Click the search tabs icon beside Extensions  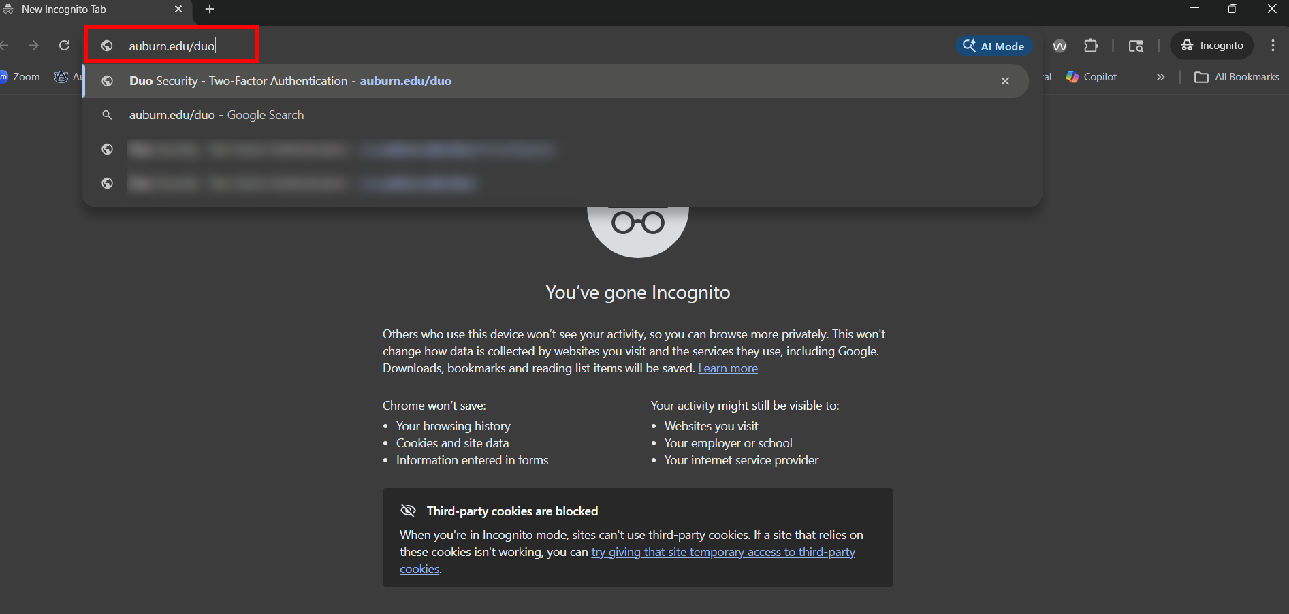1136,46
